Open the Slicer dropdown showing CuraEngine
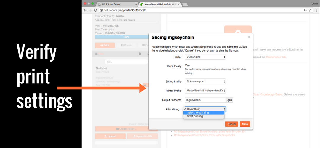This screenshot has height=148, width=320. pyautogui.click(x=205, y=57)
